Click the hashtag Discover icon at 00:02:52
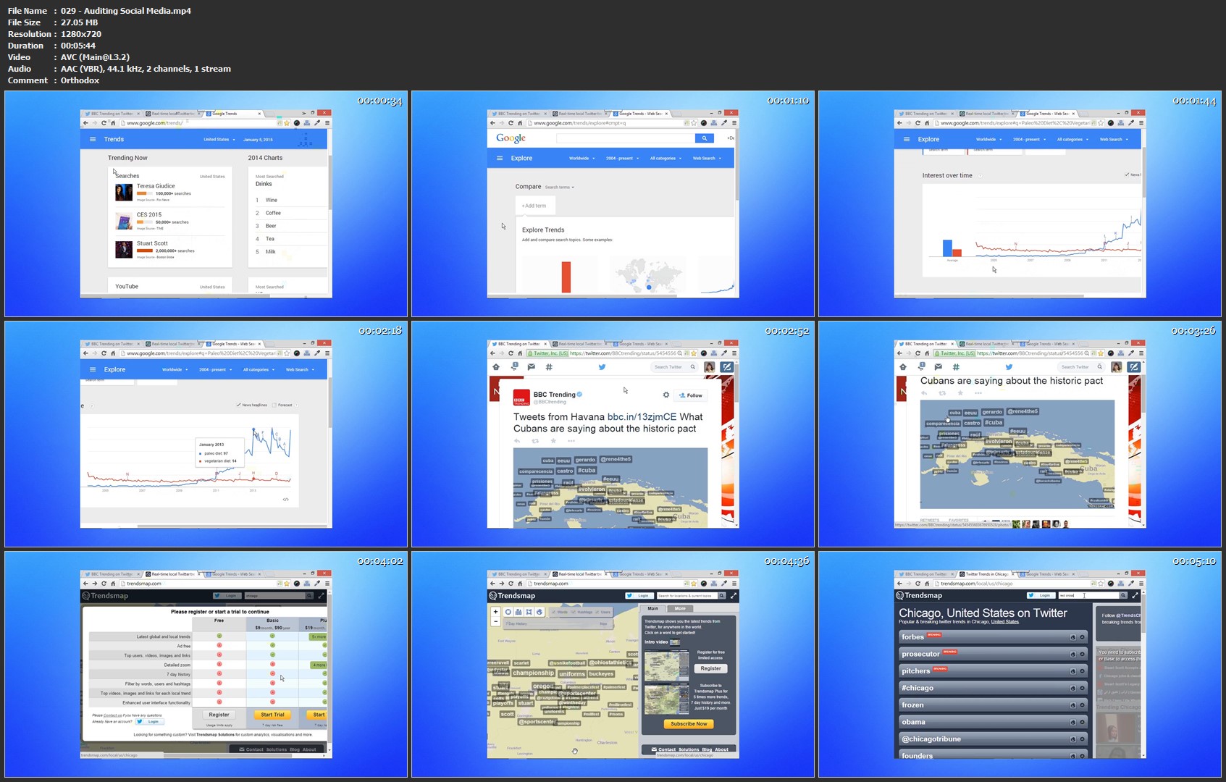 (x=549, y=367)
